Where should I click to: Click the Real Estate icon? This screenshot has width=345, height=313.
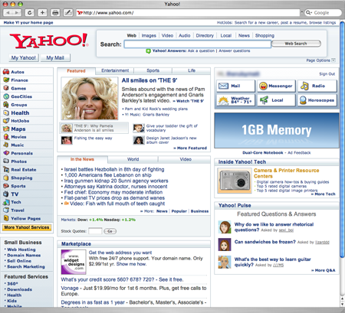point(6,169)
